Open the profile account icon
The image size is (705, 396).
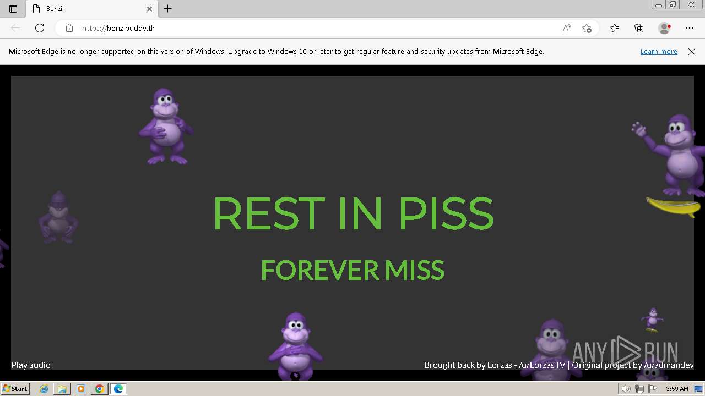point(664,28)
